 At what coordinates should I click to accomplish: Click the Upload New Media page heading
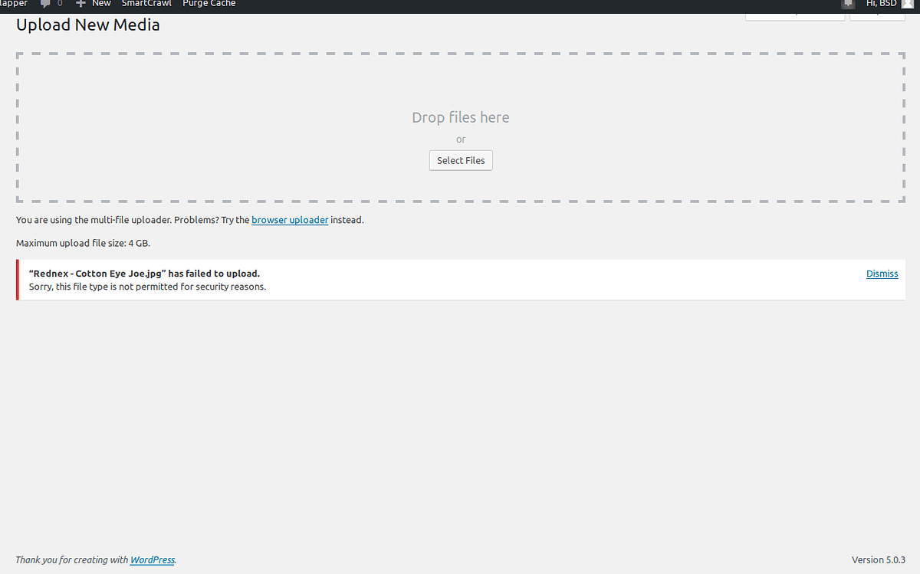87,25
